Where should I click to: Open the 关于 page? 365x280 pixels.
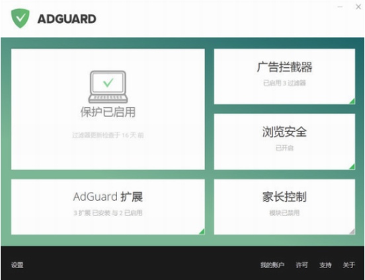349,265
